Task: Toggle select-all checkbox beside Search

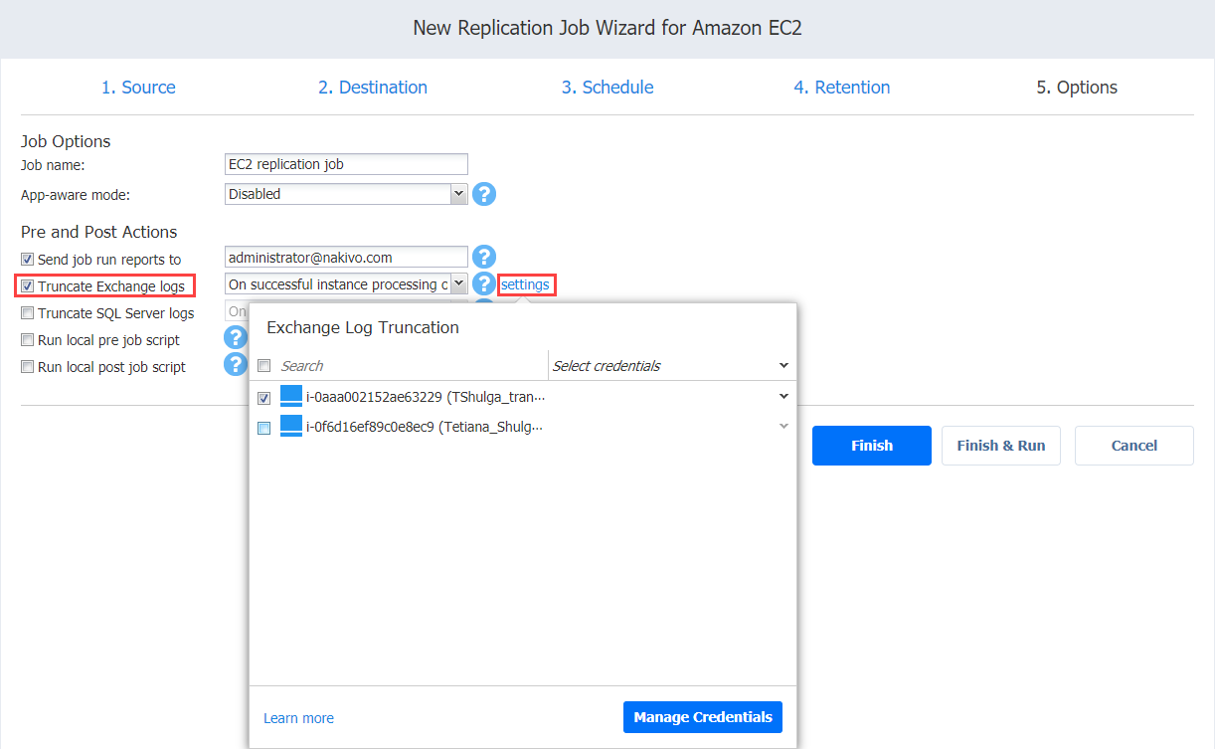Action: (x=263, y=366)
